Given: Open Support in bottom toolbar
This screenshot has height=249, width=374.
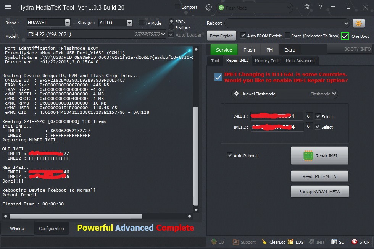Looking at the screenshot, I should [244, 242].
